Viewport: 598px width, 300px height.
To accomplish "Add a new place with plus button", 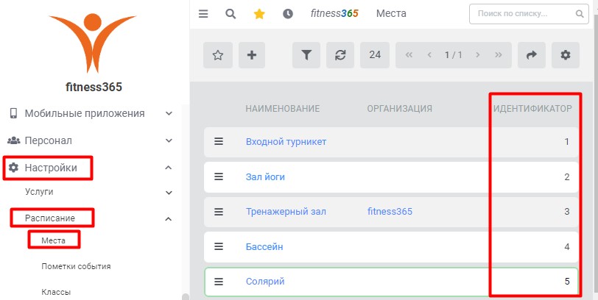I will tap(252, 55).
